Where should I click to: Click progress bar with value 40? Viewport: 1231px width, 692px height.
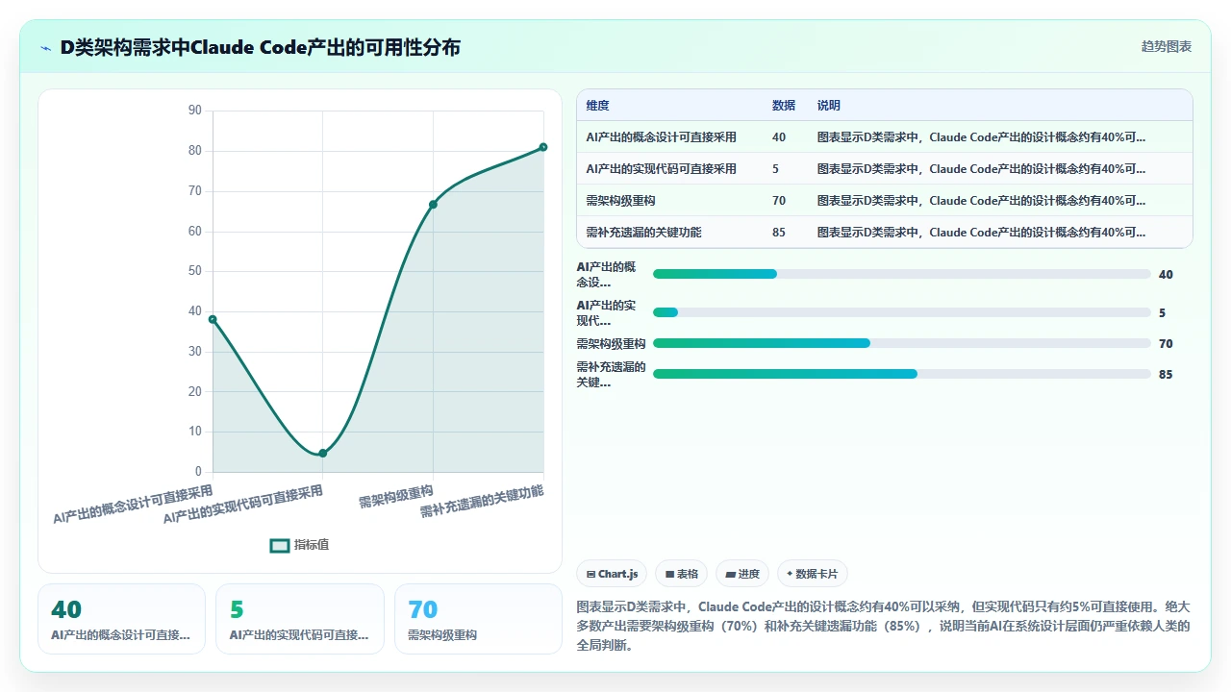tap(901, 274)
